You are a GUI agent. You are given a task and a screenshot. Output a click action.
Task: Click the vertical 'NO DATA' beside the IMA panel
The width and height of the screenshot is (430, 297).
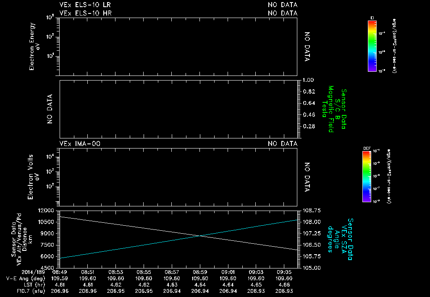pos(307,177)
